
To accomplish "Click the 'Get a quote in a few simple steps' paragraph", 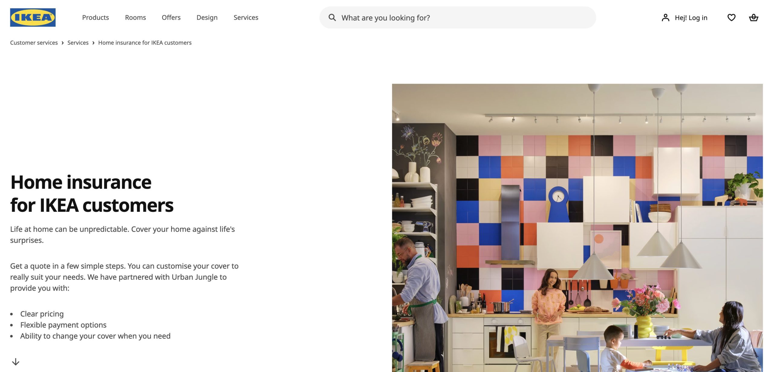I will coord(124,277).
